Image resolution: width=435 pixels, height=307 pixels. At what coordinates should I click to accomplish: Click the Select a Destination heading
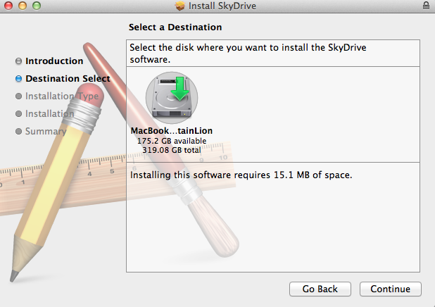(175, 27)
